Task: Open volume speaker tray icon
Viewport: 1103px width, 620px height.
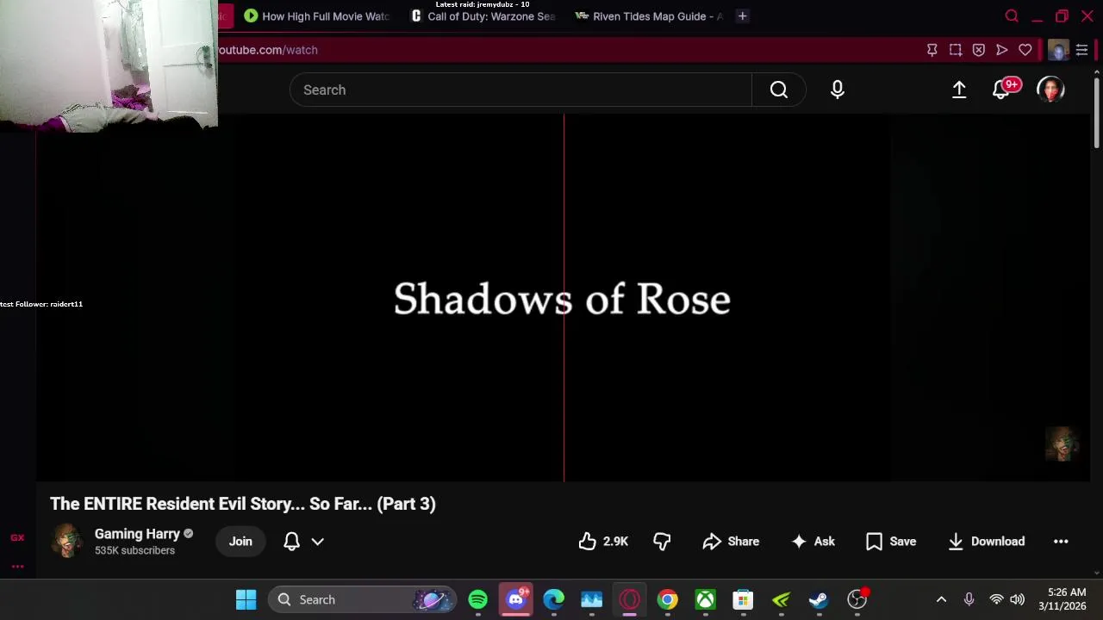Action: (x=1017, y=599)
